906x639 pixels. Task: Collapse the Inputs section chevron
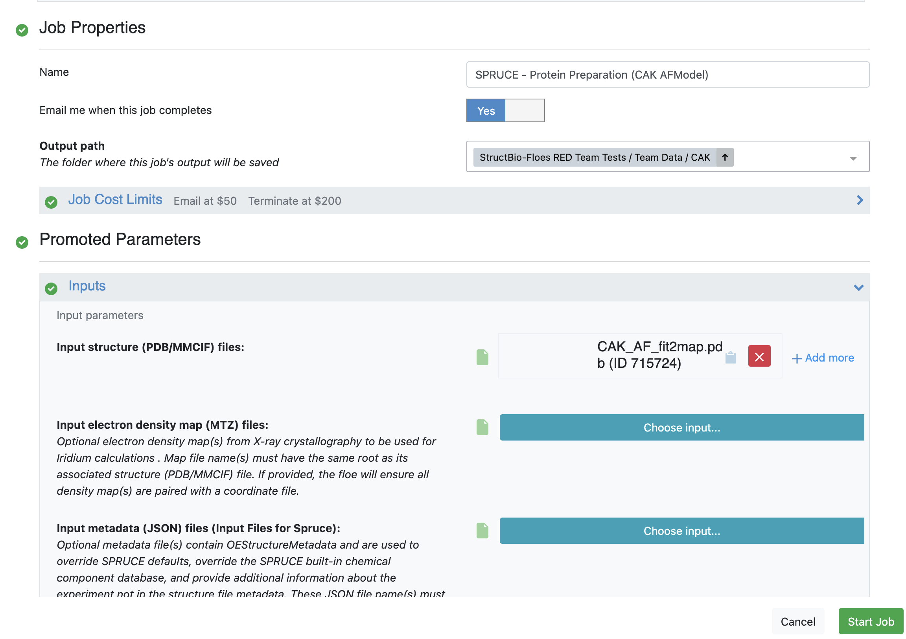(860, 288)
